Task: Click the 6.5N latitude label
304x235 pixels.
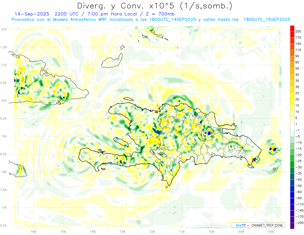Action: (x=4, y=225)
